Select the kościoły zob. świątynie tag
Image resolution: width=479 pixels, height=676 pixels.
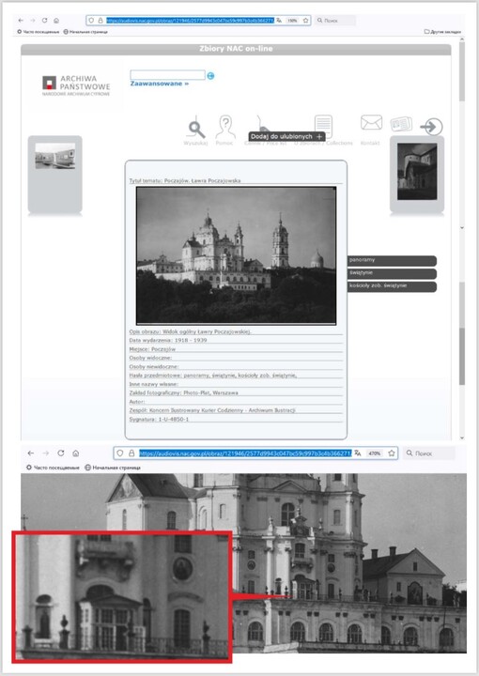click(x=392, y=286)
